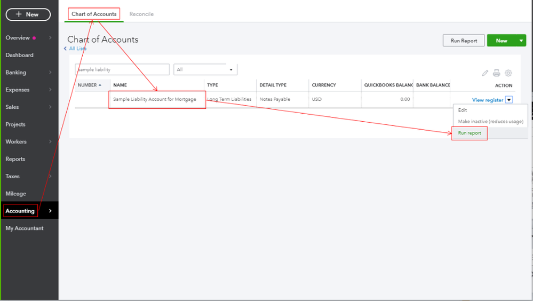
Task: Click the QUICKBOOKS BALANCE column header
Action: (388, 85)
